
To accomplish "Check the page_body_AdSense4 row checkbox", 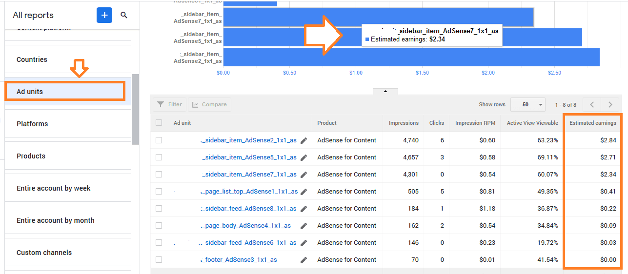I will click(159, 225).
